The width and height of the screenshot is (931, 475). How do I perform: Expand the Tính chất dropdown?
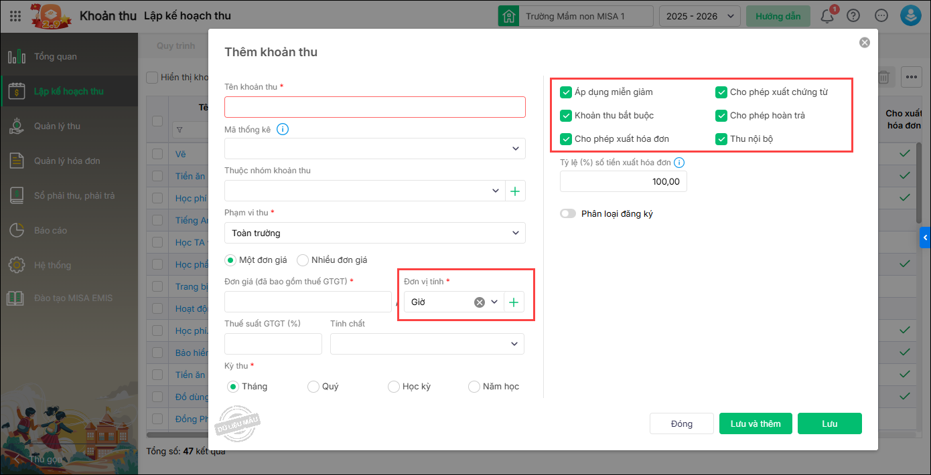[427, 344]
